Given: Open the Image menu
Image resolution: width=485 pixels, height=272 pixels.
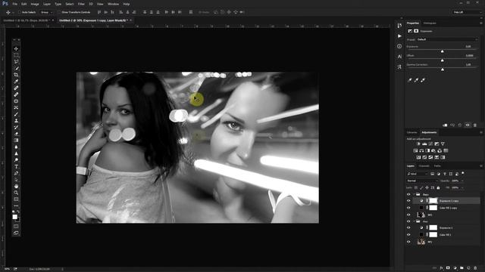Looking at the screenshot, I should click(35, 4).
